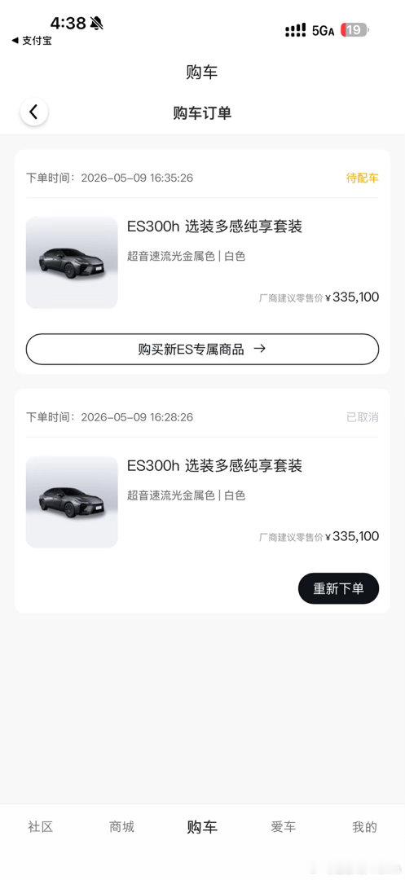Open first ES300h 选装多感纯享套装 order title
The height and width of the screenshot is (880, 405).
pos(215,227)
